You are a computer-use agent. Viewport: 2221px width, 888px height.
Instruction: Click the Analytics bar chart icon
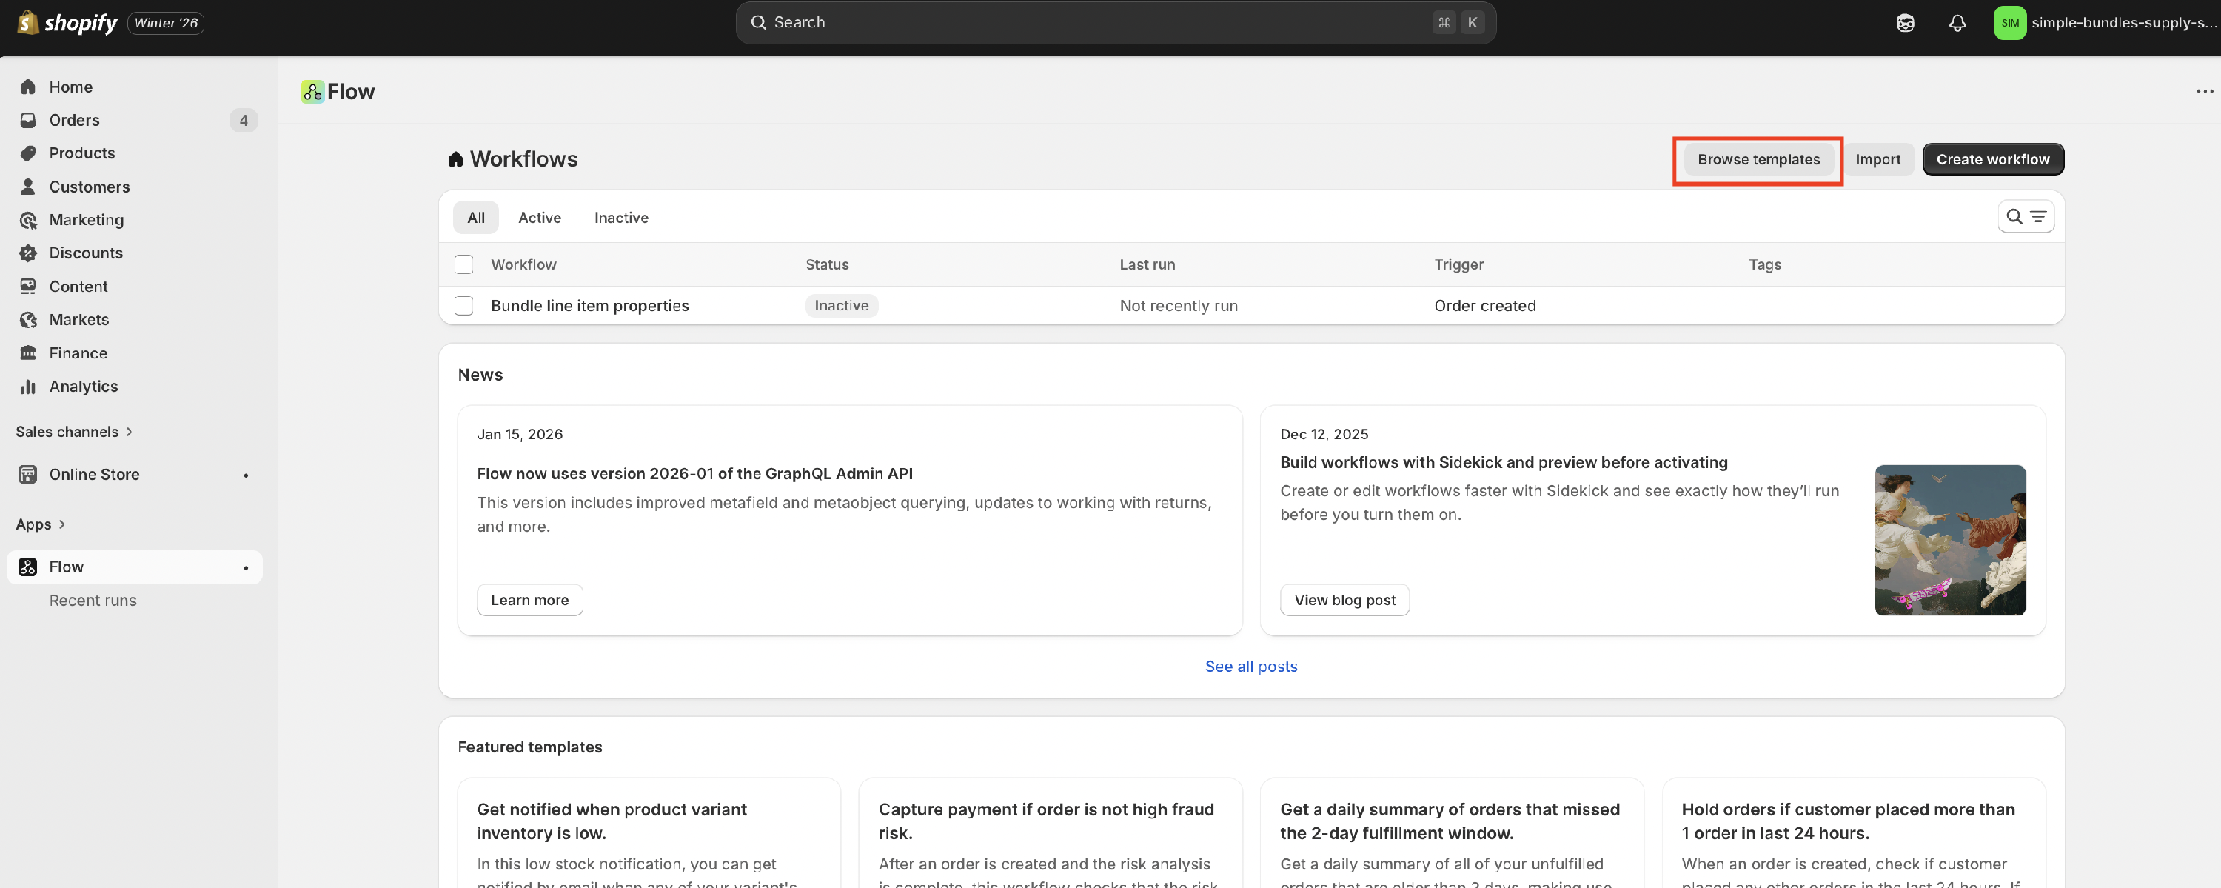point(28,387)
